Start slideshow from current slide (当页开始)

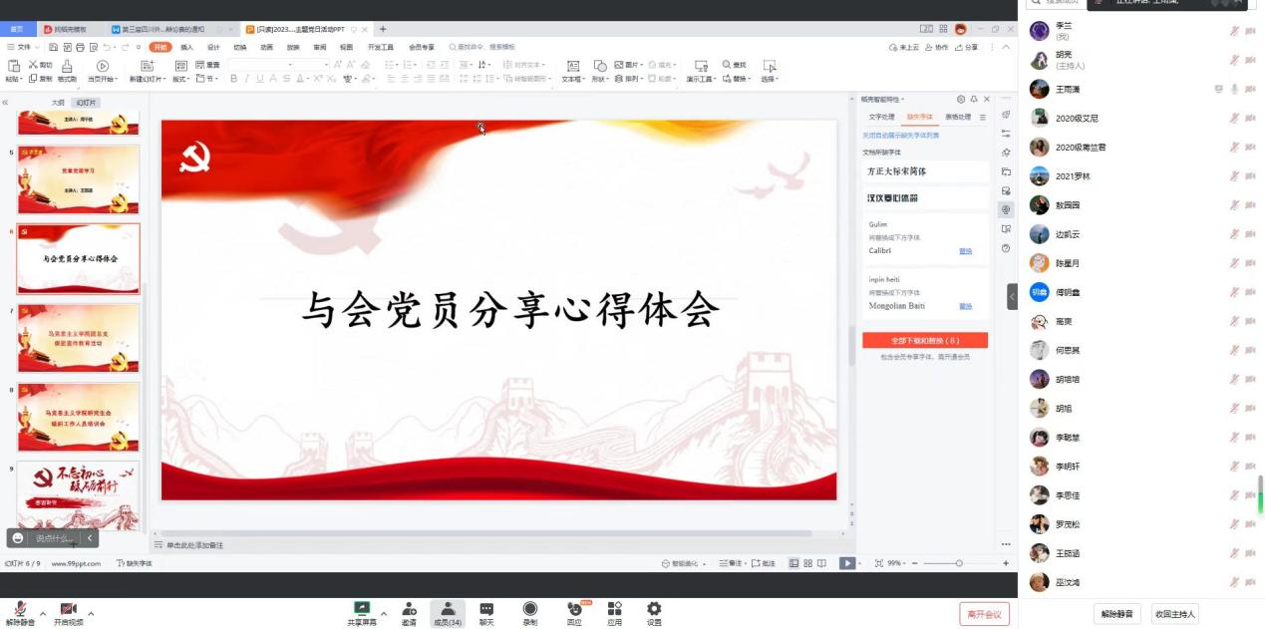point(102,67)
